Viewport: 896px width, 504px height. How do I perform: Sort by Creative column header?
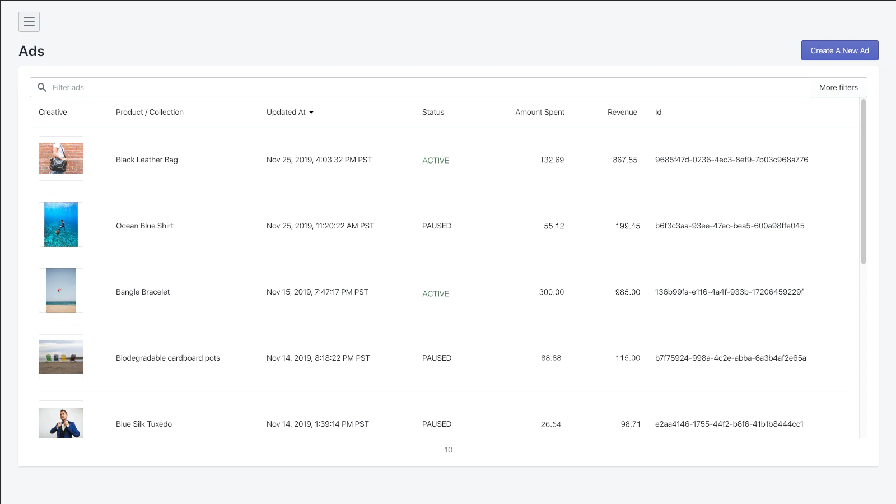(x=53, y=112)
